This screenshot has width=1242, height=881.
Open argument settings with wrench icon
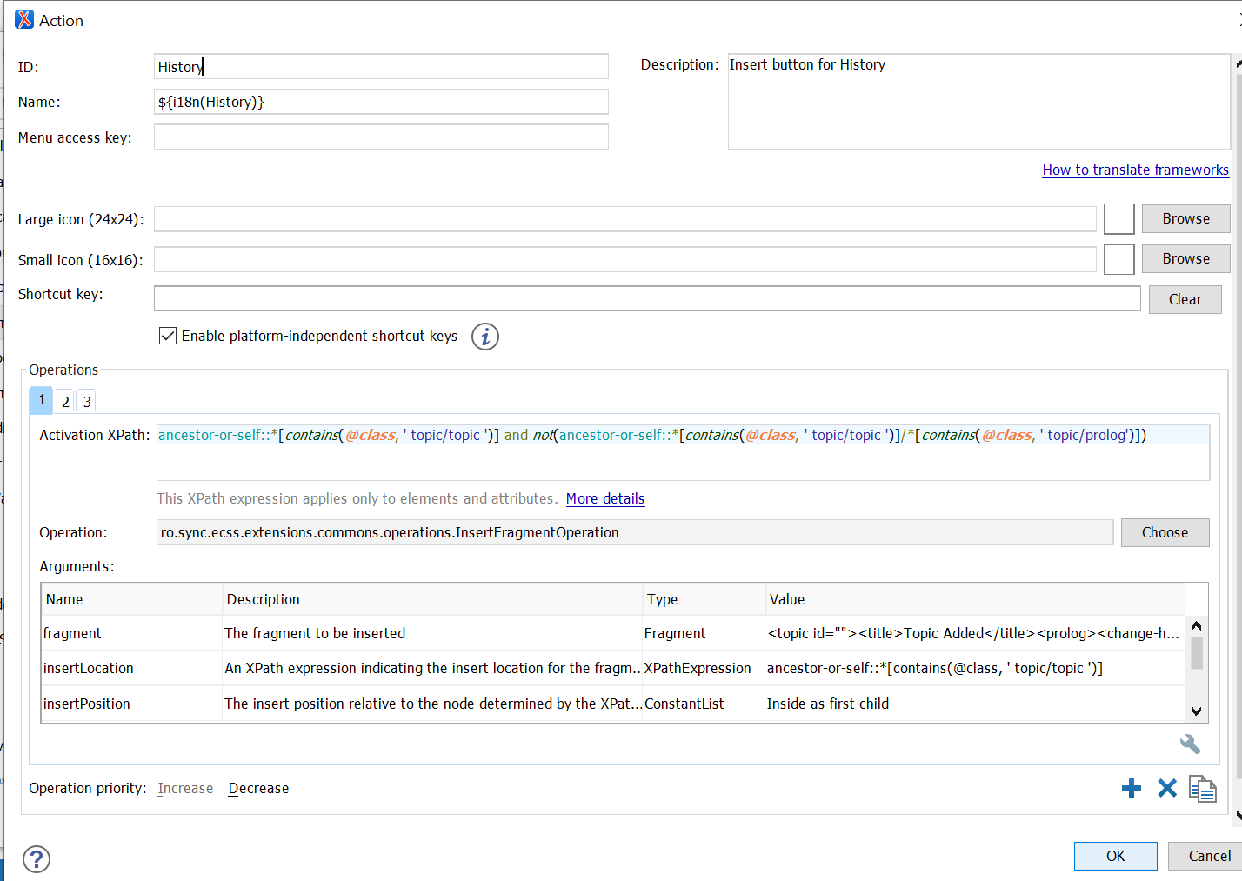click(x=1190, y=744)
